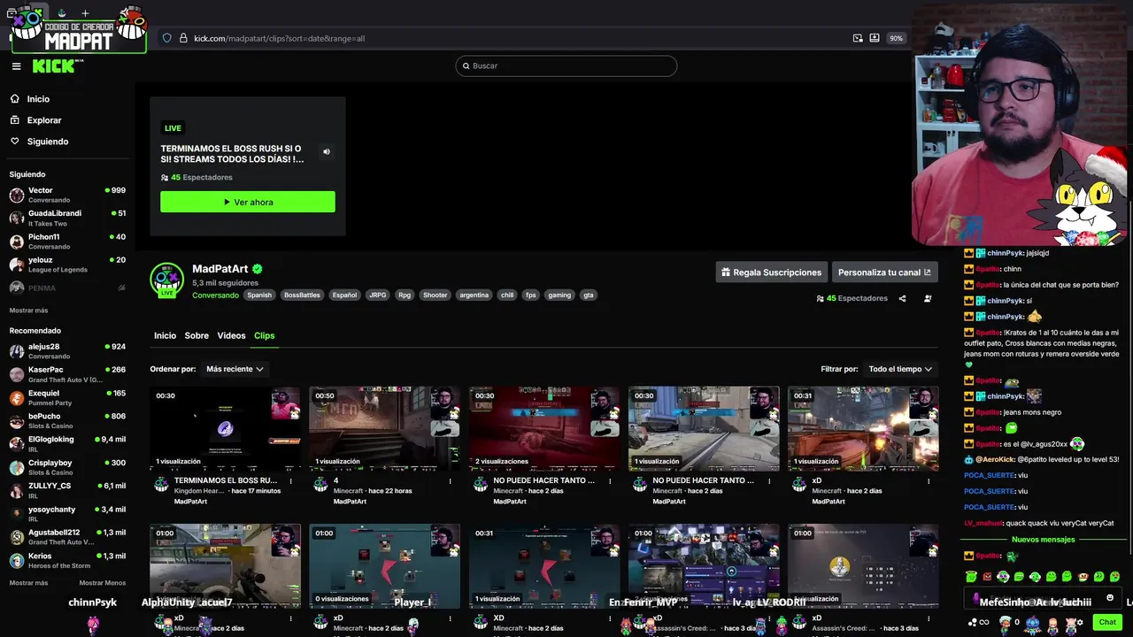Click the picture-in-picture icon in the address bar
The width and height of the screenshot is (1133, 637).
coord(858,38)
